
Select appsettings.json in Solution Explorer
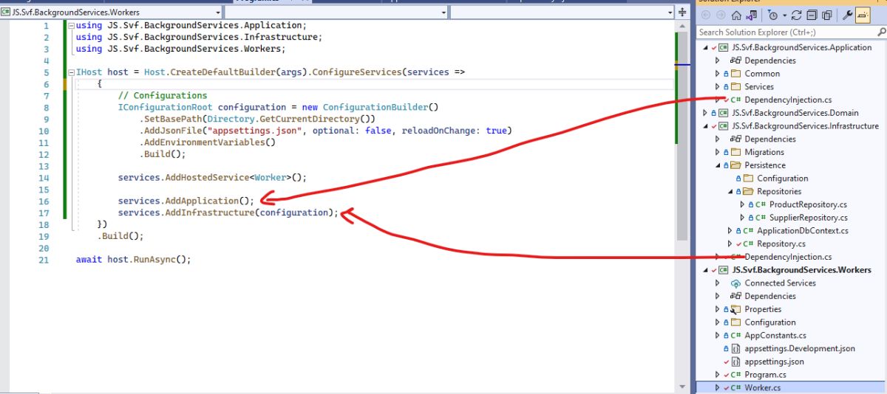click(774, 362)
